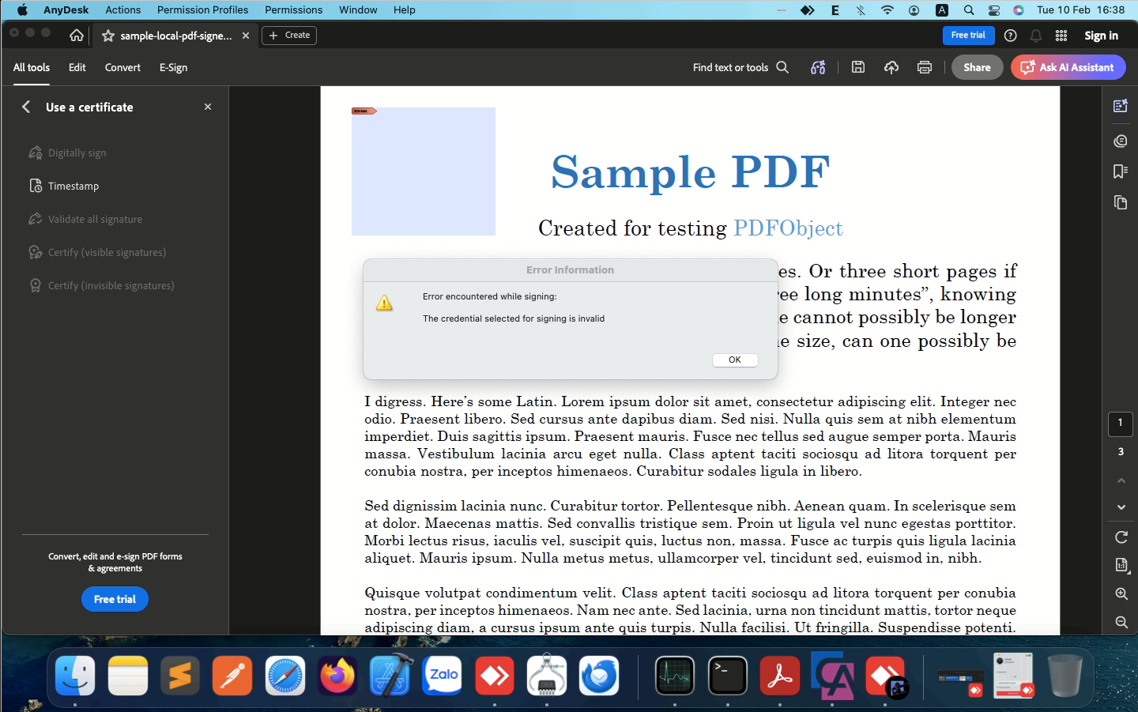
Task: Open the Permissions menu
Action: tap(293, 10)
